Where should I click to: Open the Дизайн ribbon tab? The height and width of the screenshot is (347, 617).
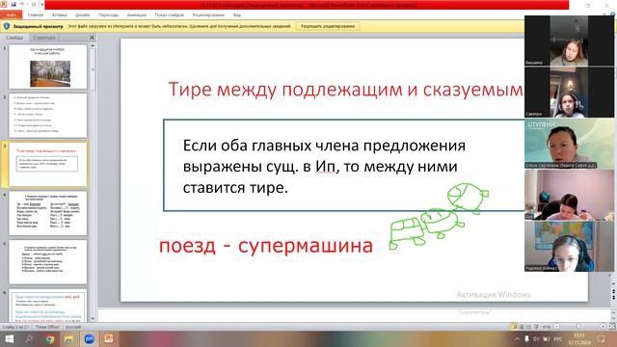(83, 15)
